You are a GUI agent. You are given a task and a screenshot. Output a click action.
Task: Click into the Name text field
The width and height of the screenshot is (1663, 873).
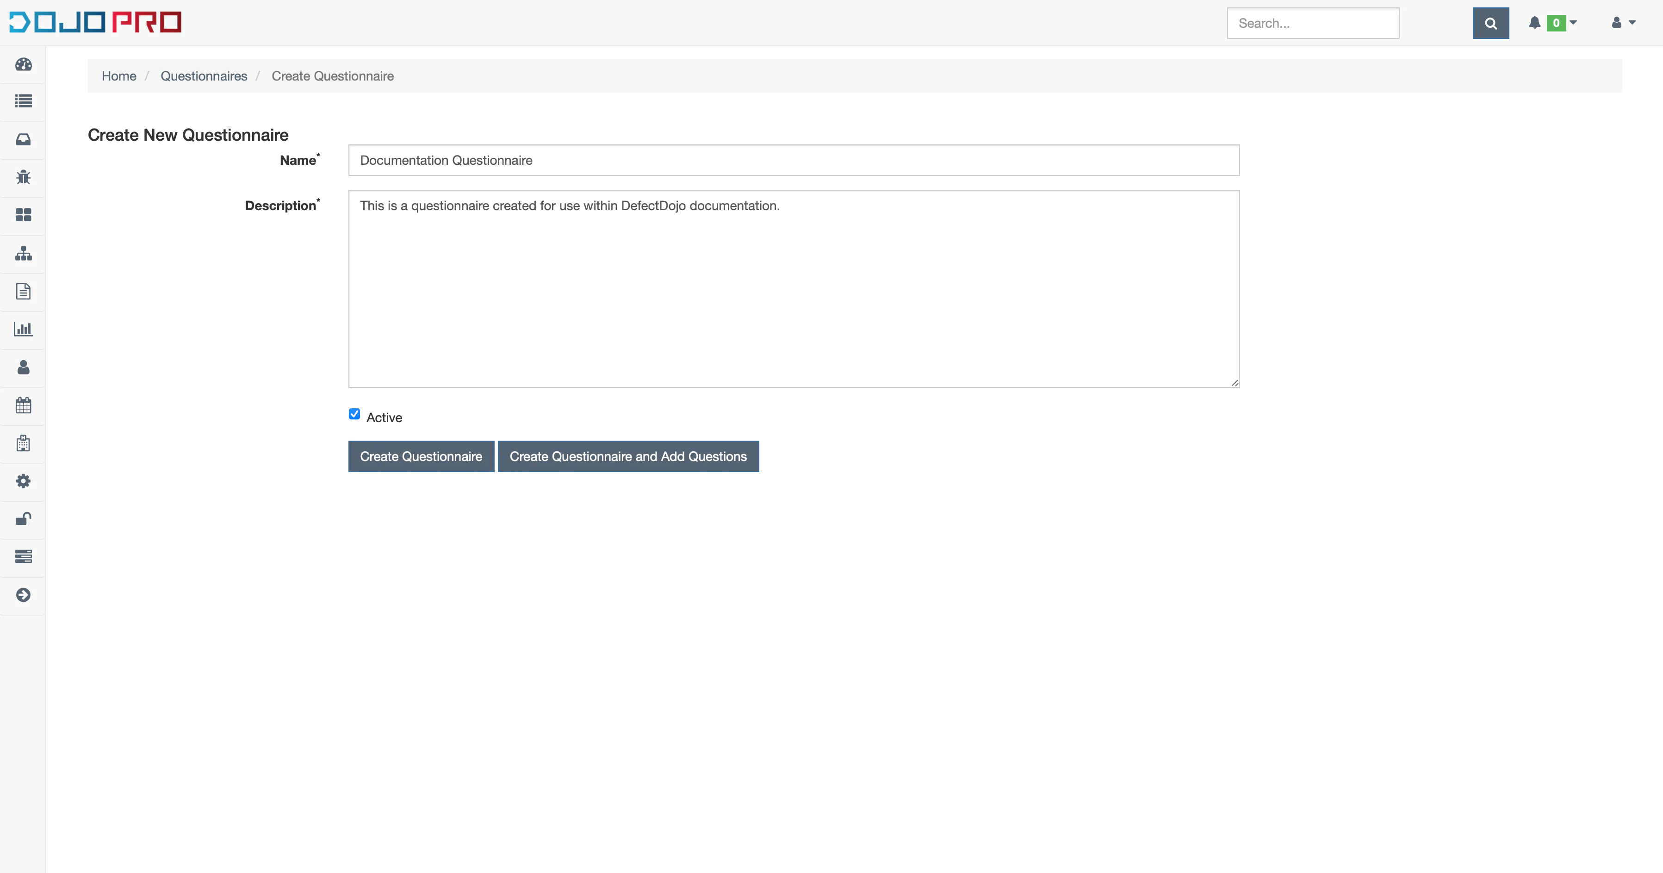coord(794,160)
